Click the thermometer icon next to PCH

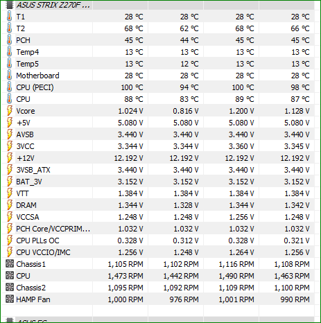[9, 40]
